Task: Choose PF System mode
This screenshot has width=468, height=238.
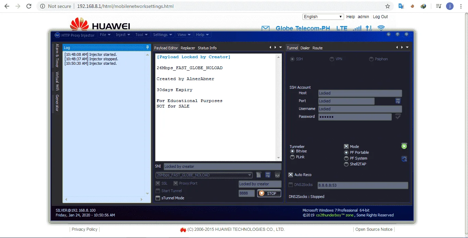Action: pyautogui.click(x=346, y=158)
